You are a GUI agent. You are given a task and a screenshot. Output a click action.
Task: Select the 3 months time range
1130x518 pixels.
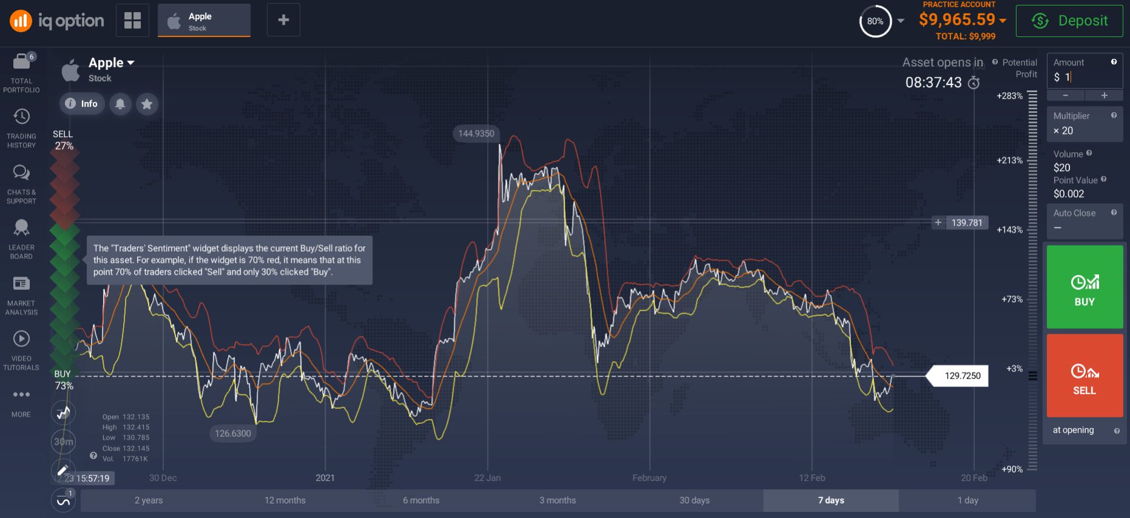(558, 500)
